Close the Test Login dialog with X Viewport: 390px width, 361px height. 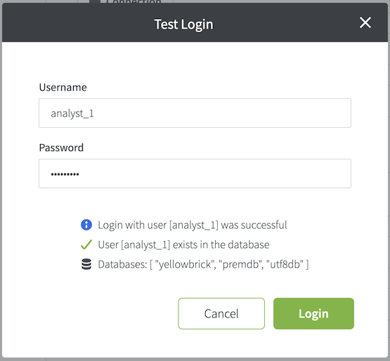point(365,22)
